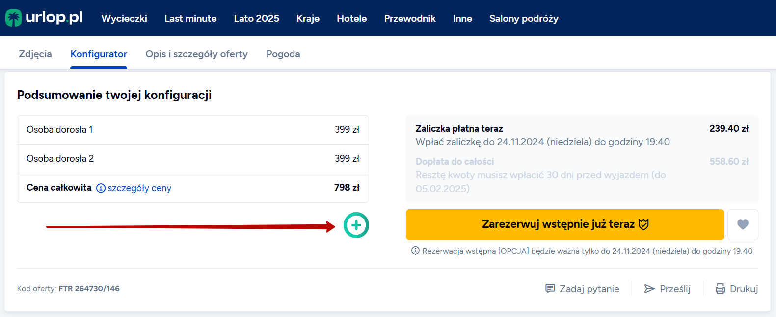Go to Salony podróży page
The height and width of the screenshot is (317, 776).
tap(524, 18)
